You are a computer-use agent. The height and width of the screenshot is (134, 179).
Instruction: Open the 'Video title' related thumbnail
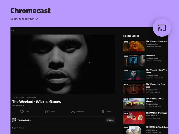[134, 60]
